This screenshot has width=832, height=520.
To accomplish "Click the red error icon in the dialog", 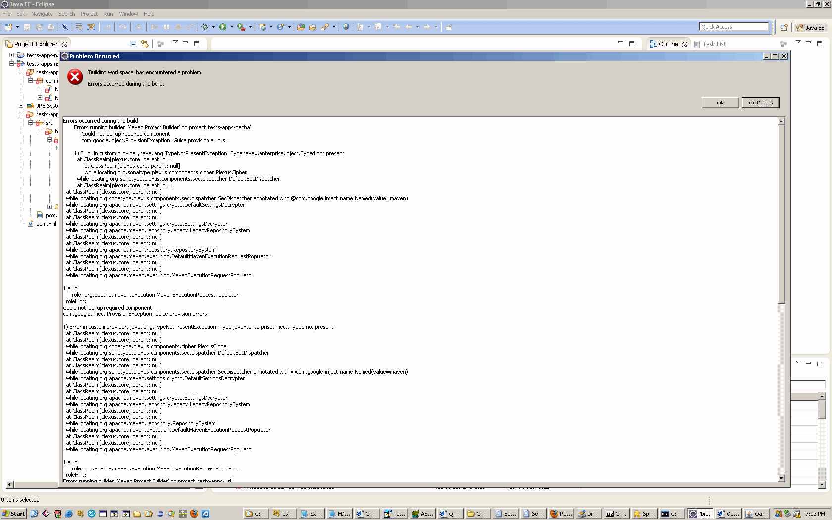I will click(x=75, y=77).
